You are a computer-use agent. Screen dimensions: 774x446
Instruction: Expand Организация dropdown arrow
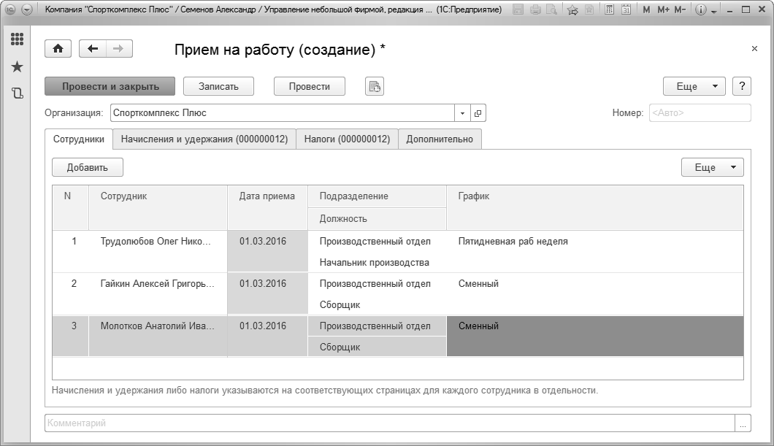[462, 113]
